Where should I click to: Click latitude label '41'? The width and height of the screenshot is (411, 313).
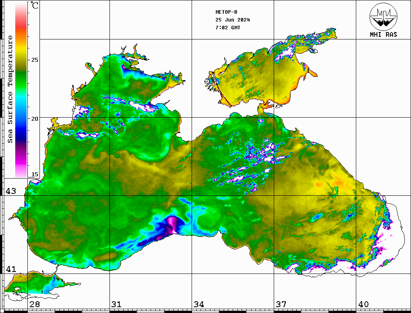[x=11, y=269]
